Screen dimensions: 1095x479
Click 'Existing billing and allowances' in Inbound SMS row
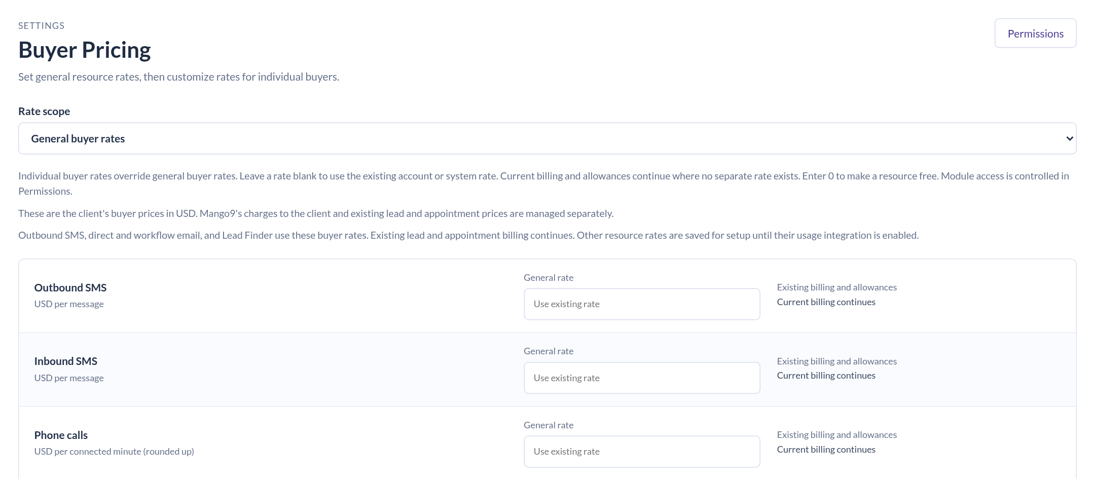pos(837,361)
